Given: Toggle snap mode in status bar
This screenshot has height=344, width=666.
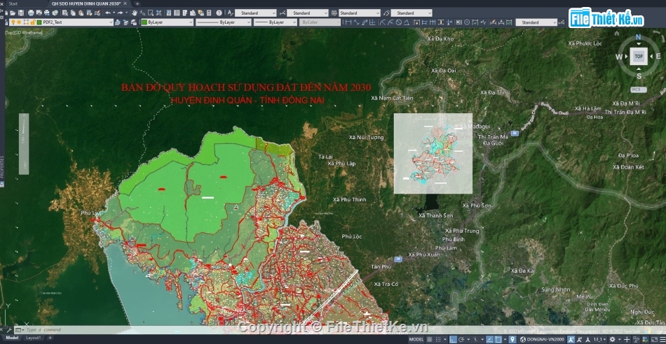Looking at the screenshot, I should click(438, 339).
